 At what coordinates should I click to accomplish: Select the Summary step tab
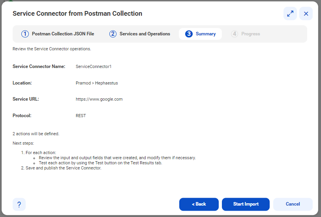tap(200, 34)
